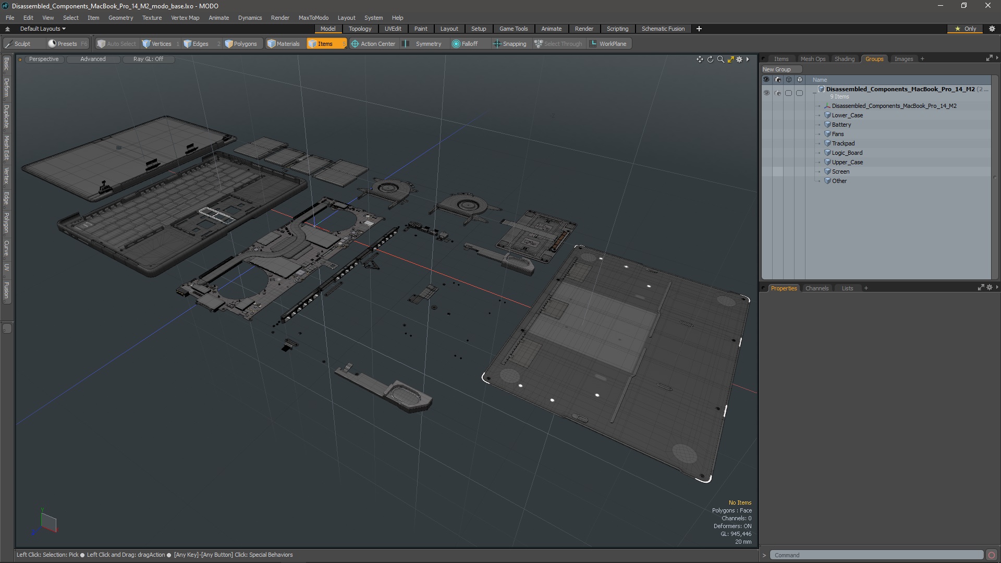Click the Action Center icon

[355, 44]
